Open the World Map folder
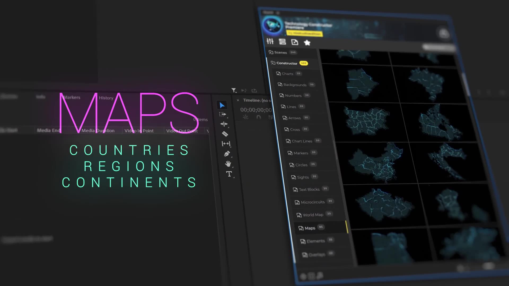 pyautogui.click(x=314, y=215)
